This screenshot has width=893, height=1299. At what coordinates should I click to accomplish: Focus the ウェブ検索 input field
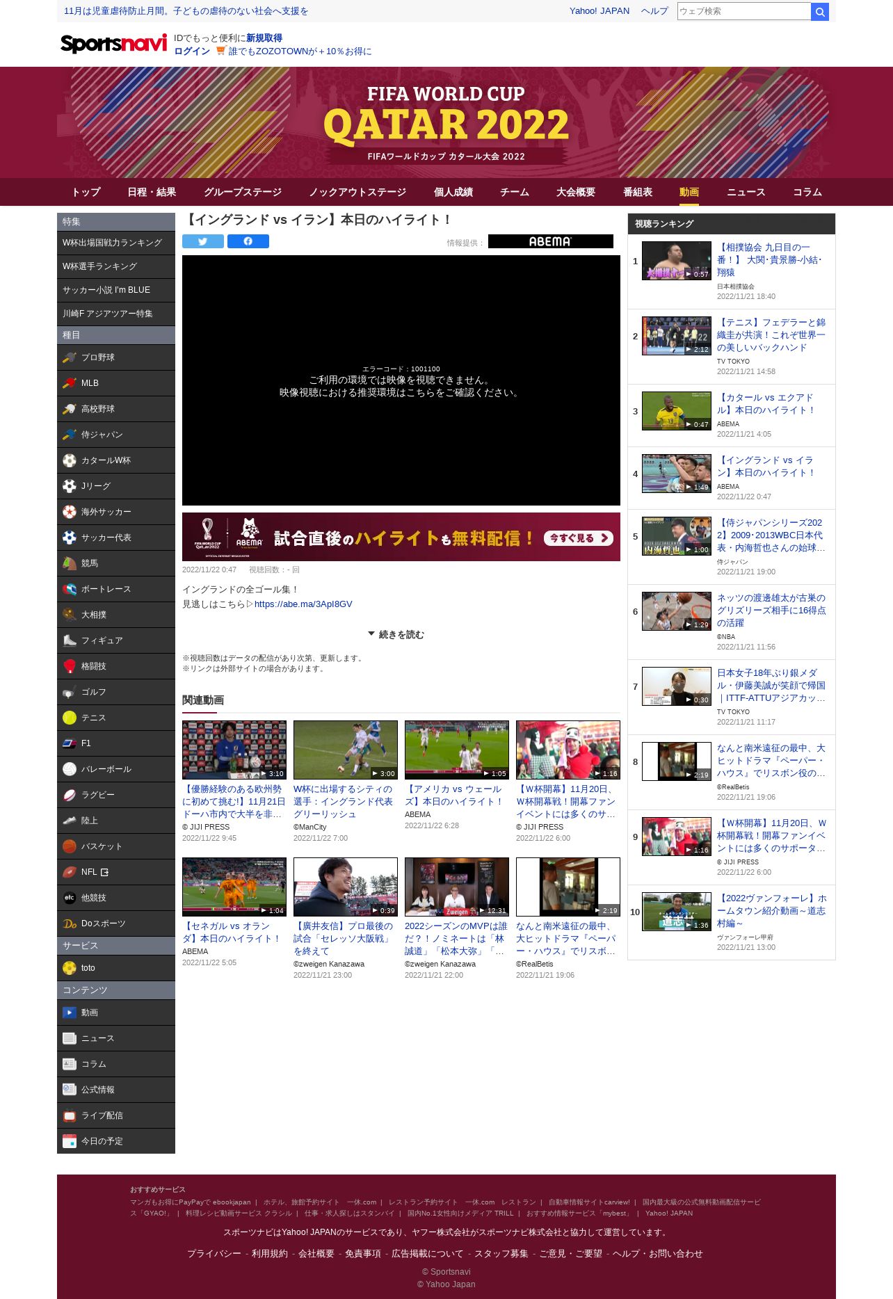(x=744, y=11)
